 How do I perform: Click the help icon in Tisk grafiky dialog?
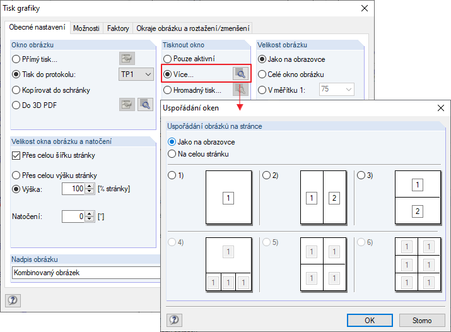[x=13, y=300]
